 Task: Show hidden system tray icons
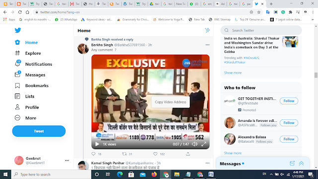[271, 175]
